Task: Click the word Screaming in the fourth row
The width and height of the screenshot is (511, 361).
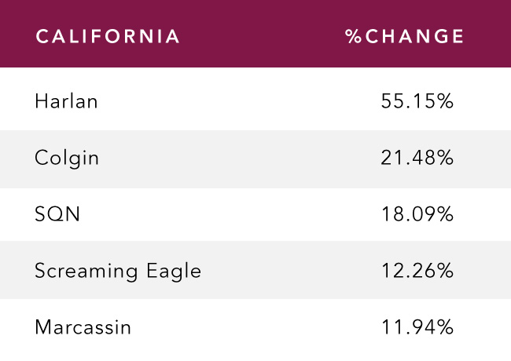Action: pos(86,272)
